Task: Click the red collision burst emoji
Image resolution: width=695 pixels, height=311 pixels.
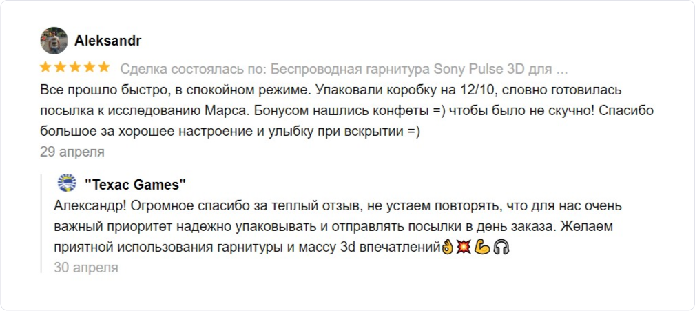Action: (x=464, y=247)
